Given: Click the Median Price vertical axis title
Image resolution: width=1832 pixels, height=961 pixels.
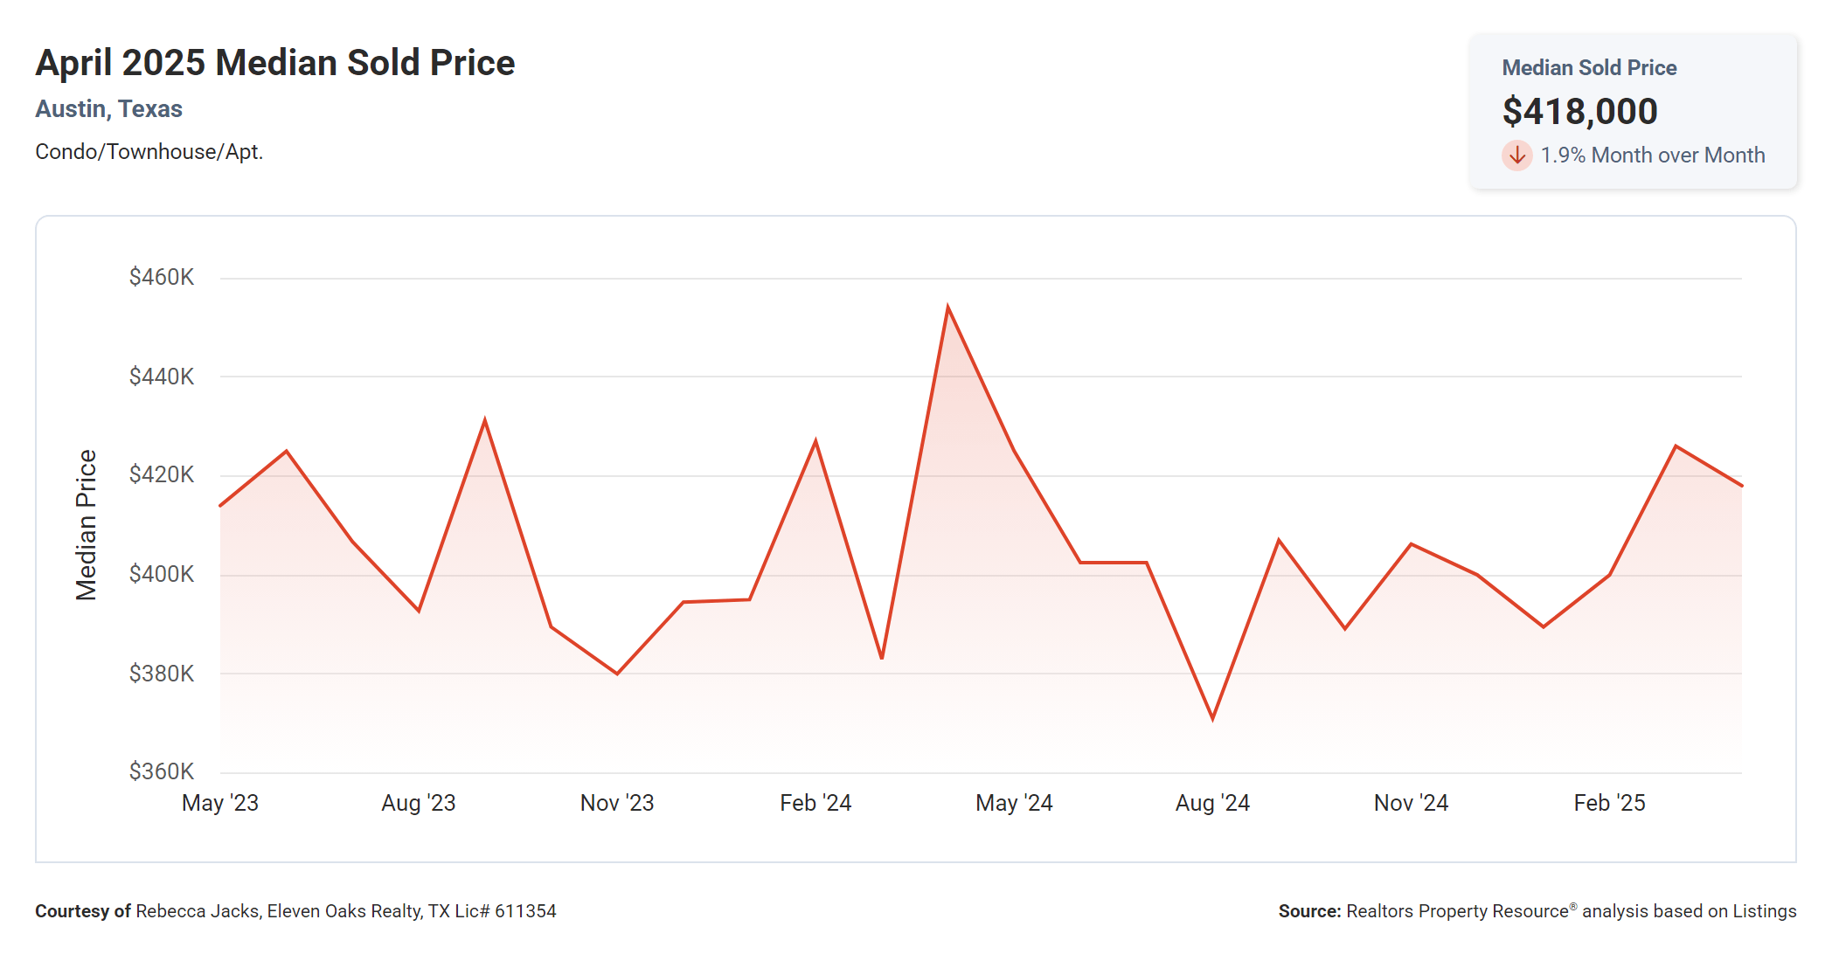Looking at the screenshot, I should point(86,525).
